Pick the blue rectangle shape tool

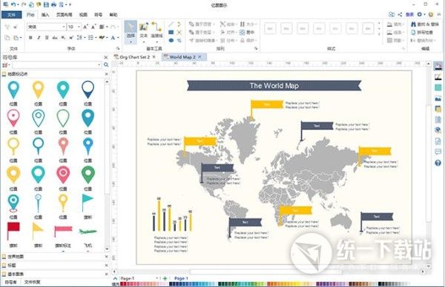(171, 33)
